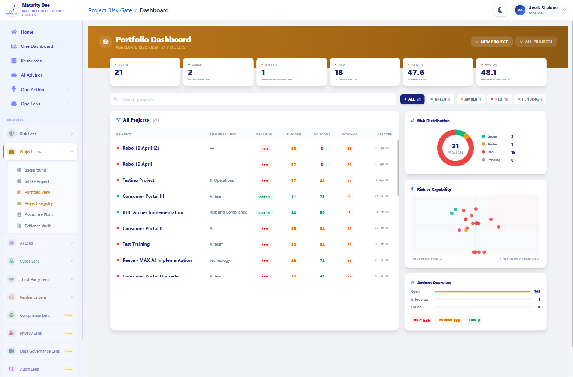573x377 pixels.
Task: Click the Home house icon in sidebar
Action: click(x=14, y=32)
